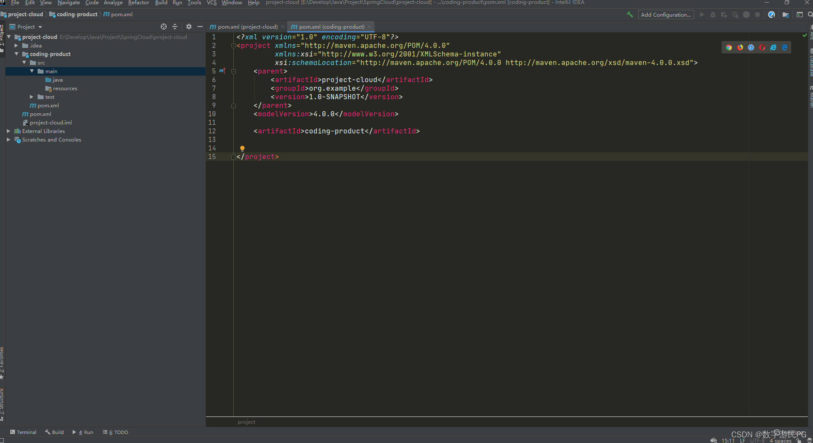Image resolution: width=813 pixels, height=443 pixels.
Task: Click the 15:11 cursor position in status bar
Action: [728, 440]
